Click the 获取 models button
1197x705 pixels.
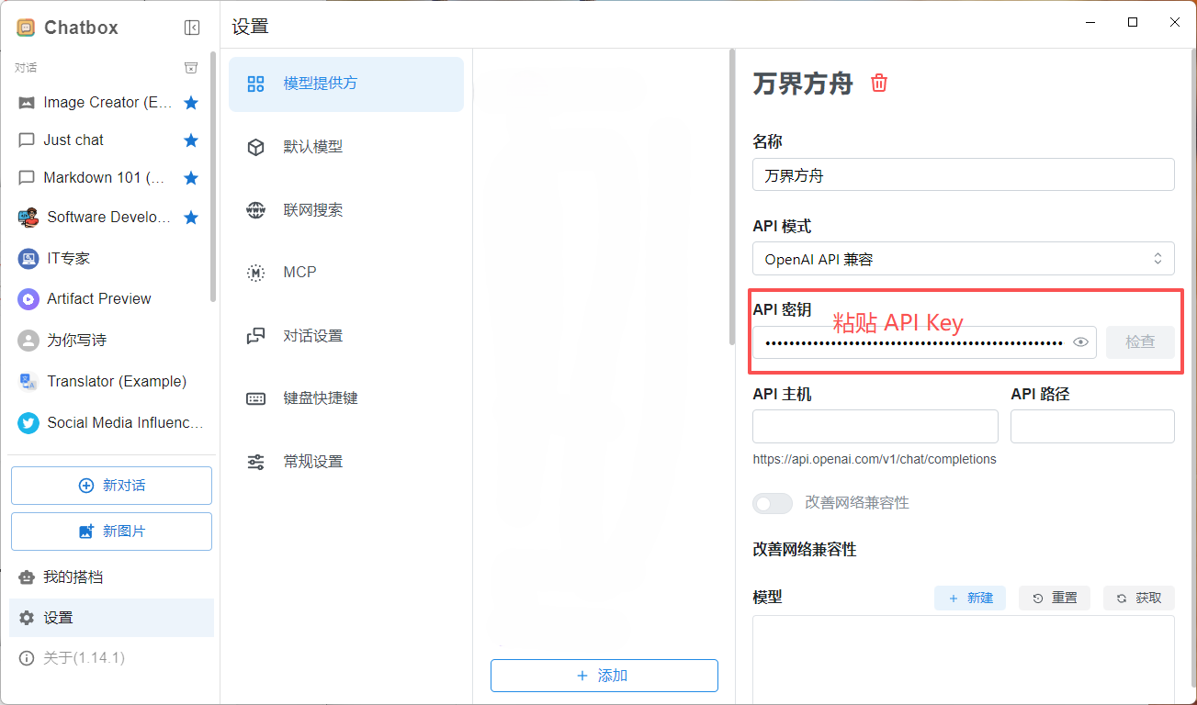(1139, 599)
